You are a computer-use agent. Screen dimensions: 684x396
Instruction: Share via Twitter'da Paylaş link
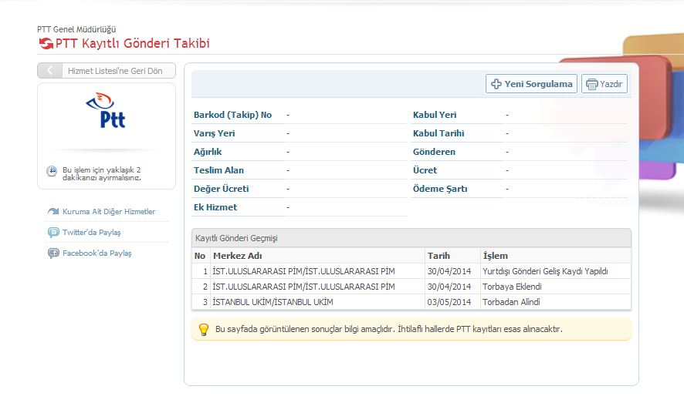(92, 233)
